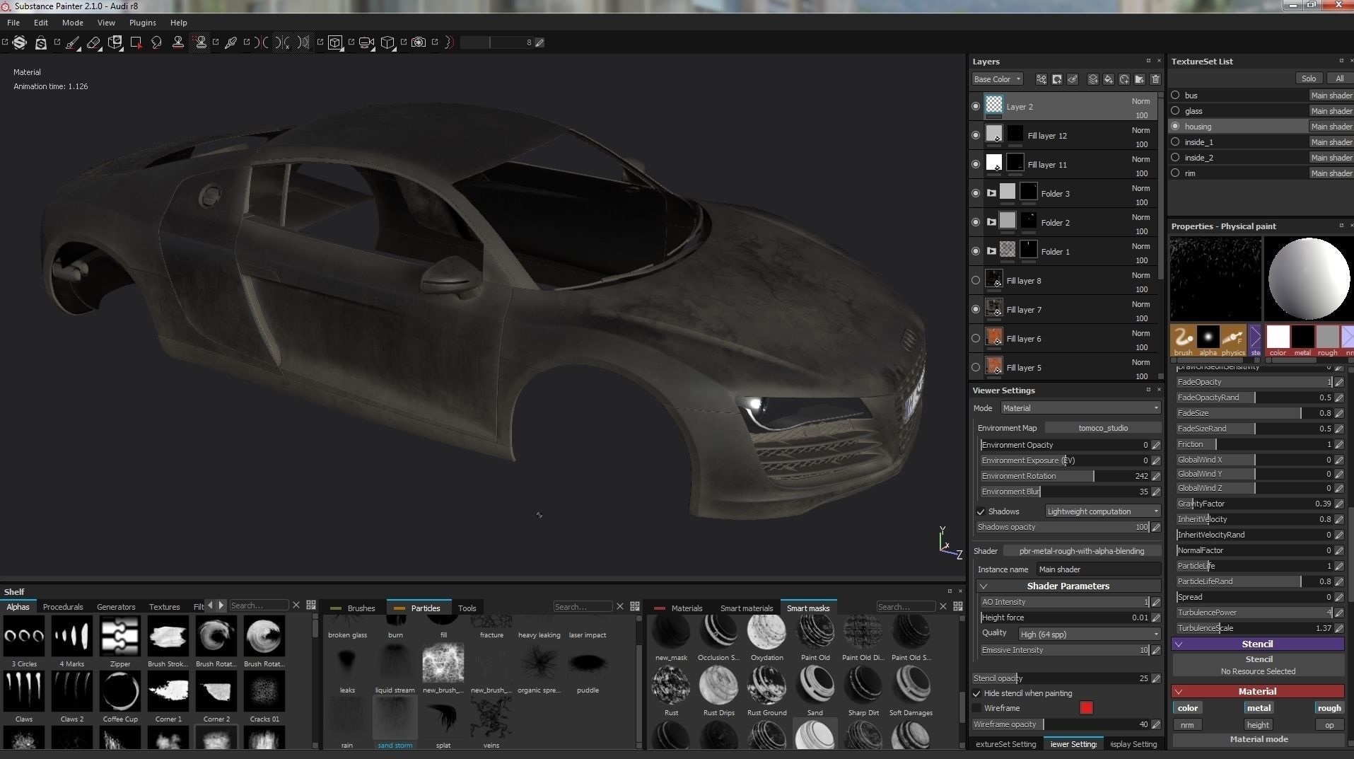Enable the Wireframe checkbox

point(976,708)
